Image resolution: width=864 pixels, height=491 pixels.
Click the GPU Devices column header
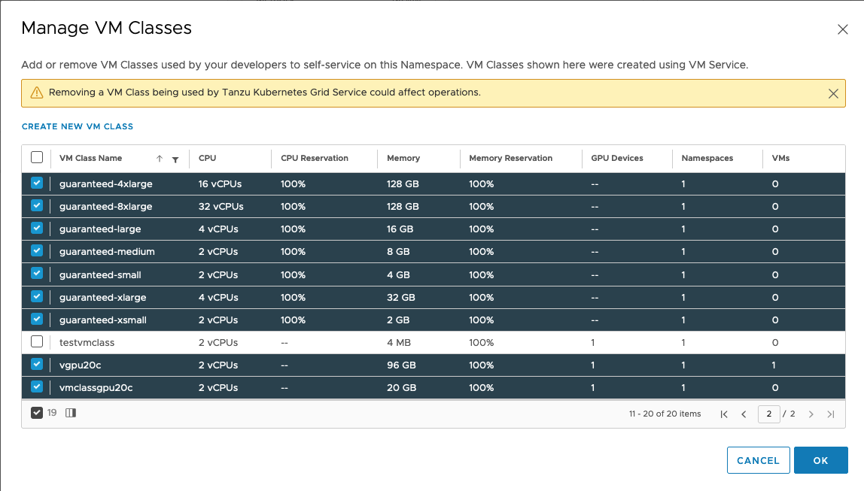616,159
